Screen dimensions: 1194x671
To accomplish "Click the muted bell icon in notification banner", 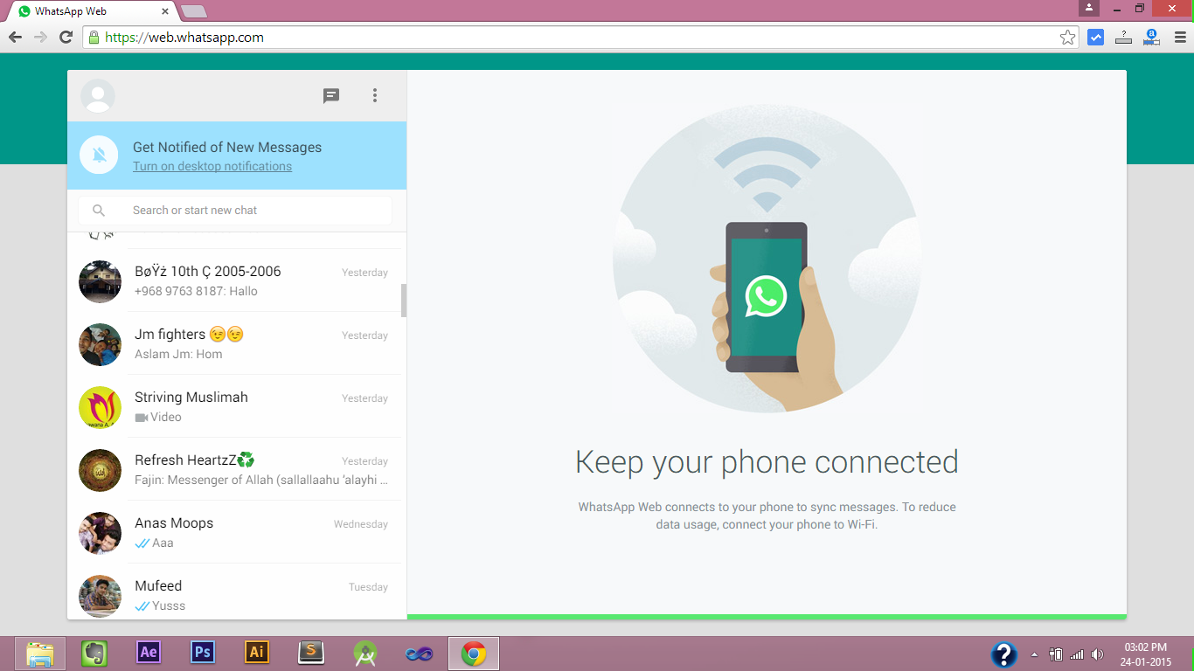I will point(98,156).
